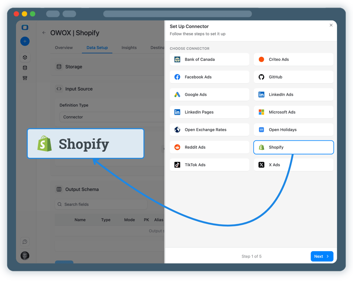The height and width of the screenshot is (287, 353).
Task: Select the Bank of Canada connector
Action: pyautogui.click(x=209, y=59)
